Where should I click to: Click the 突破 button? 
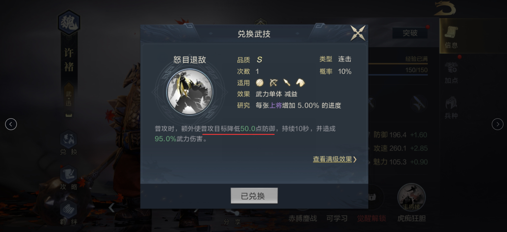tap(410, 33)
